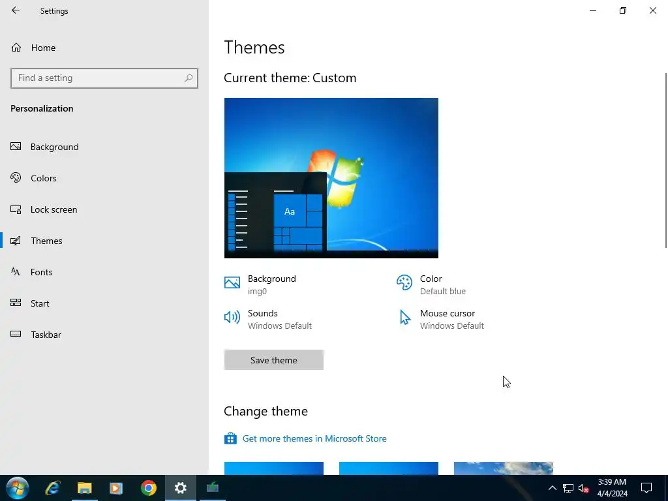Open the Action Center notifications icon
This screenshot has width=668, height=501.
click(646, 488)
